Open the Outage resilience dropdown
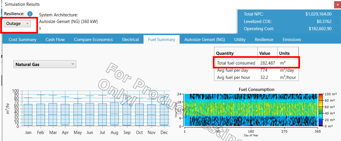 pyautogui.click(x=17, y=24)
